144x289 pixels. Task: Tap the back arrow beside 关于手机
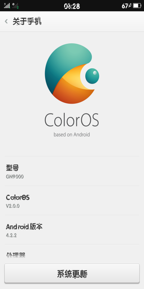6,21
